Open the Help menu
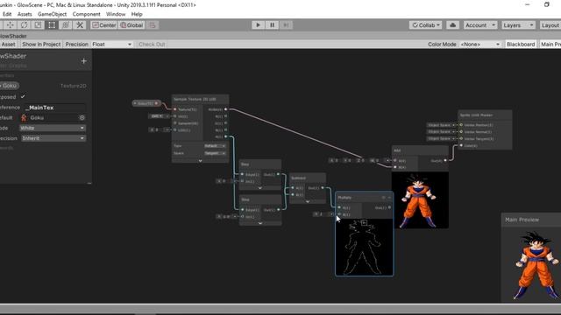Viewport: 561px width, 315px height. point(137,14)
